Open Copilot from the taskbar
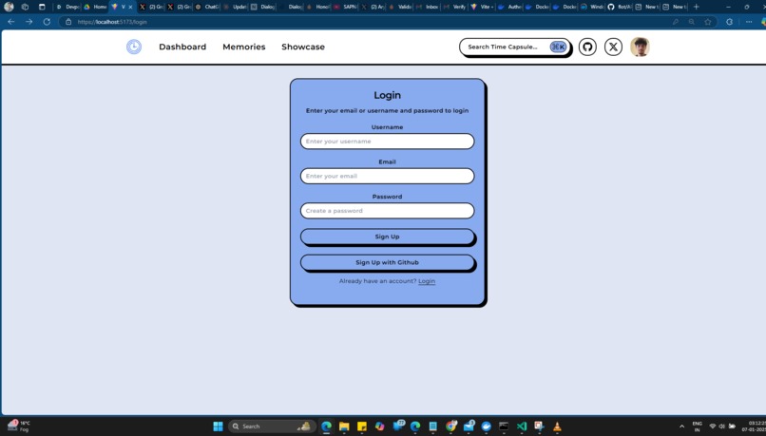Screen dimensions: 766x436 click(379, 427)
